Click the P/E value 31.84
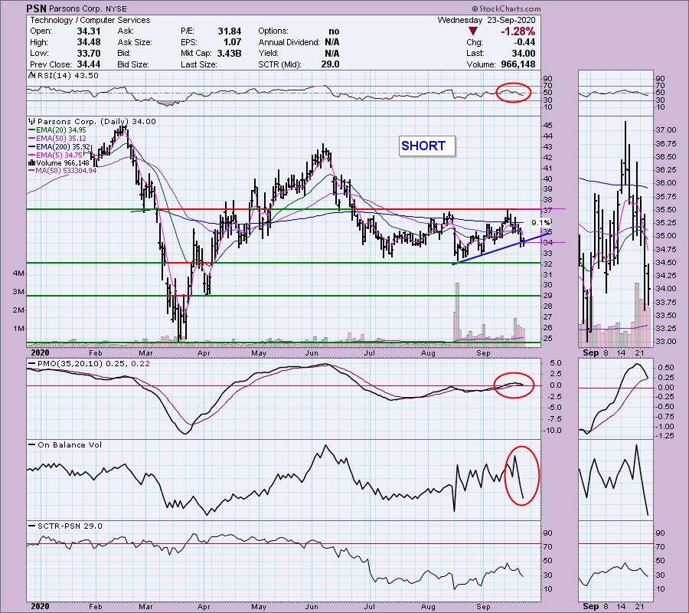689x613 pixels. pyautogui.click(x=230, y=31)
